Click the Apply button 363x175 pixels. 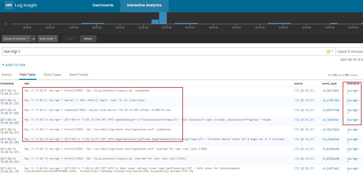coord(70,39)
